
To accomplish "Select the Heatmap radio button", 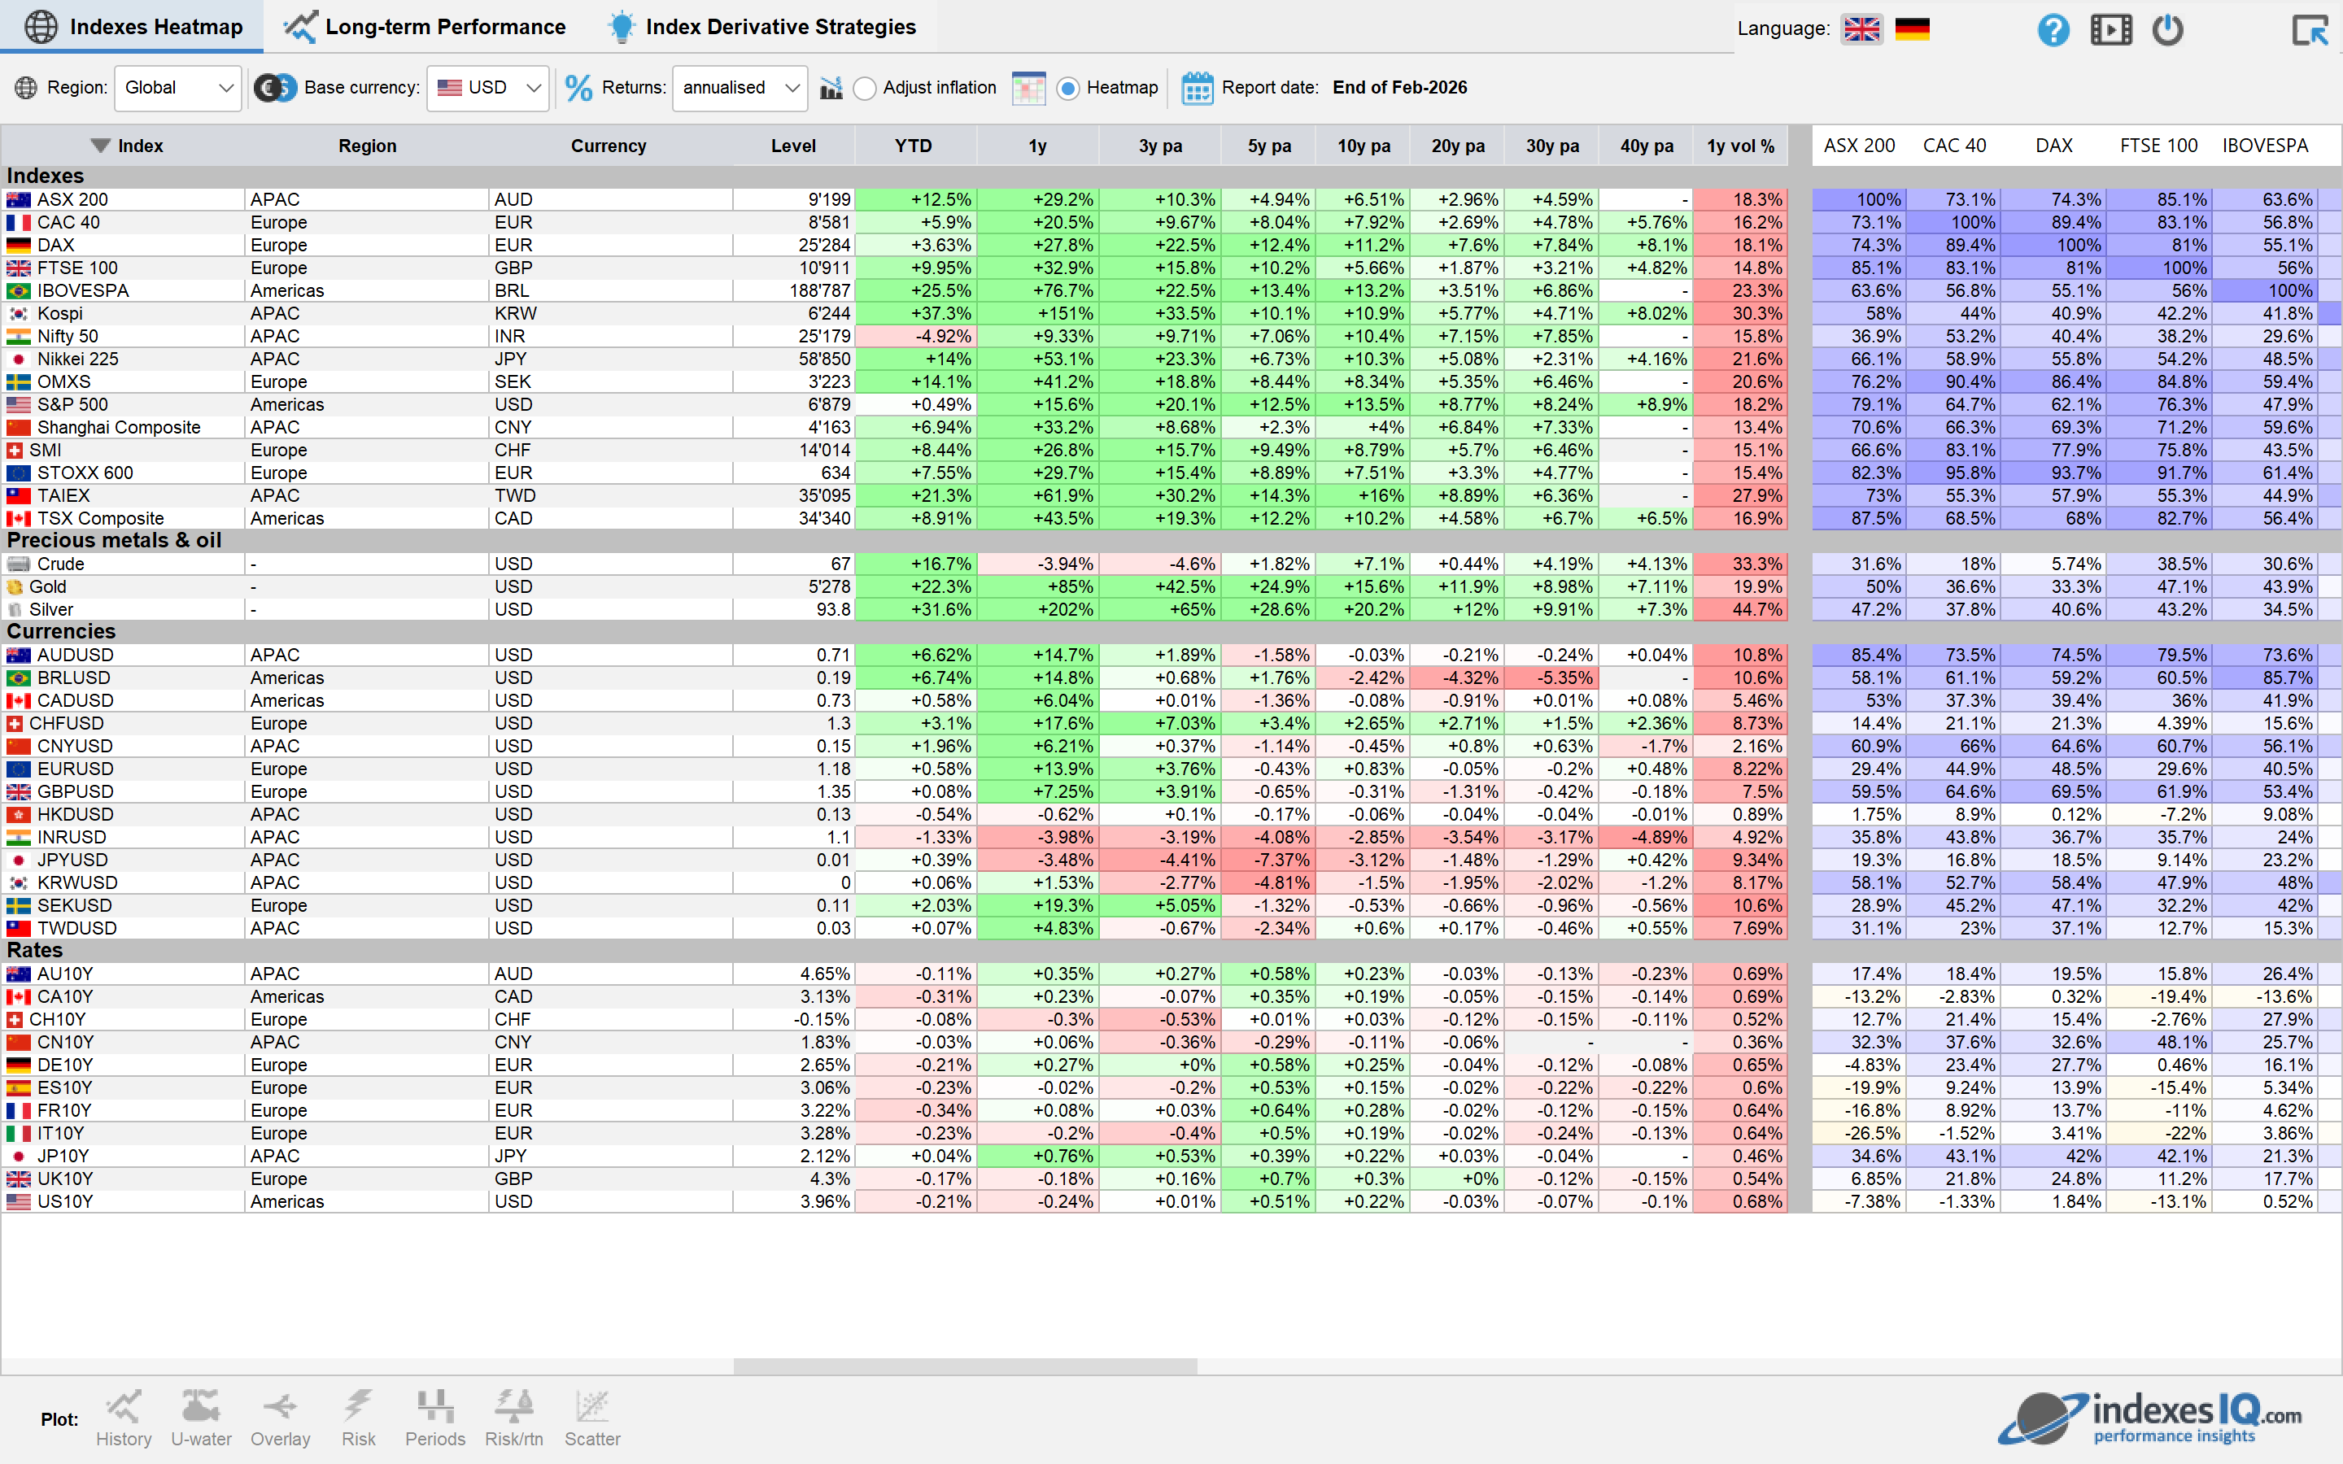I will pos(1068,88).
